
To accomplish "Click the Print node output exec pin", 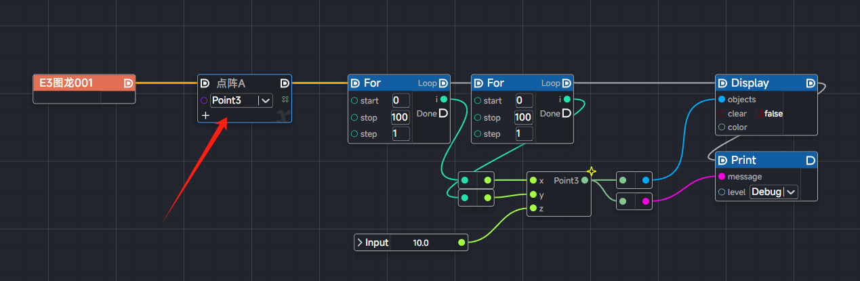I will coord(811,160).
